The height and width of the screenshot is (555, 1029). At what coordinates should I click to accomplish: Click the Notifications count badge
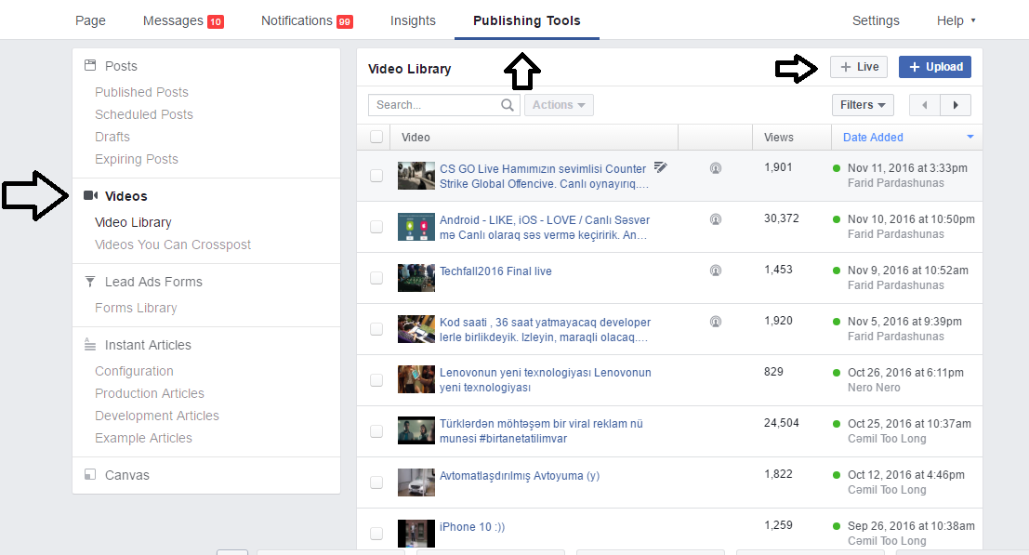(344, 21)
